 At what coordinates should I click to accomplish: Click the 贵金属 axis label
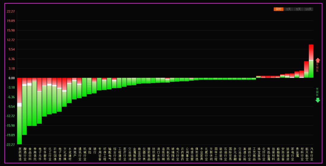(x=297, y=152)
